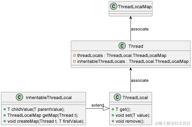
Task: Select the getMap(Thread t) method line
Action: 43,115
